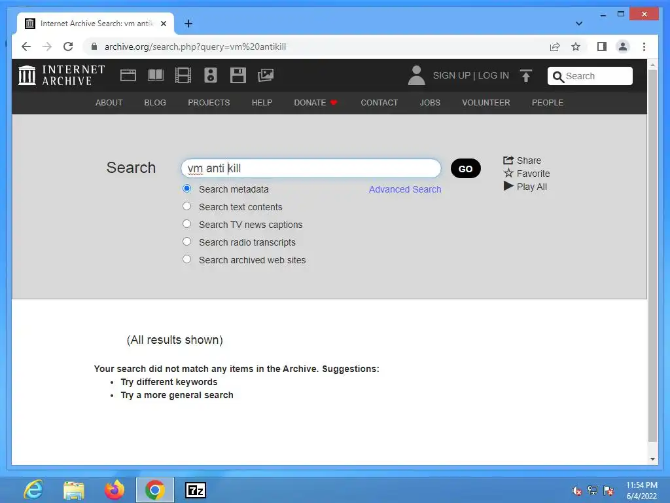
Task: Select Search text contents option
Action: pos(186,206)
